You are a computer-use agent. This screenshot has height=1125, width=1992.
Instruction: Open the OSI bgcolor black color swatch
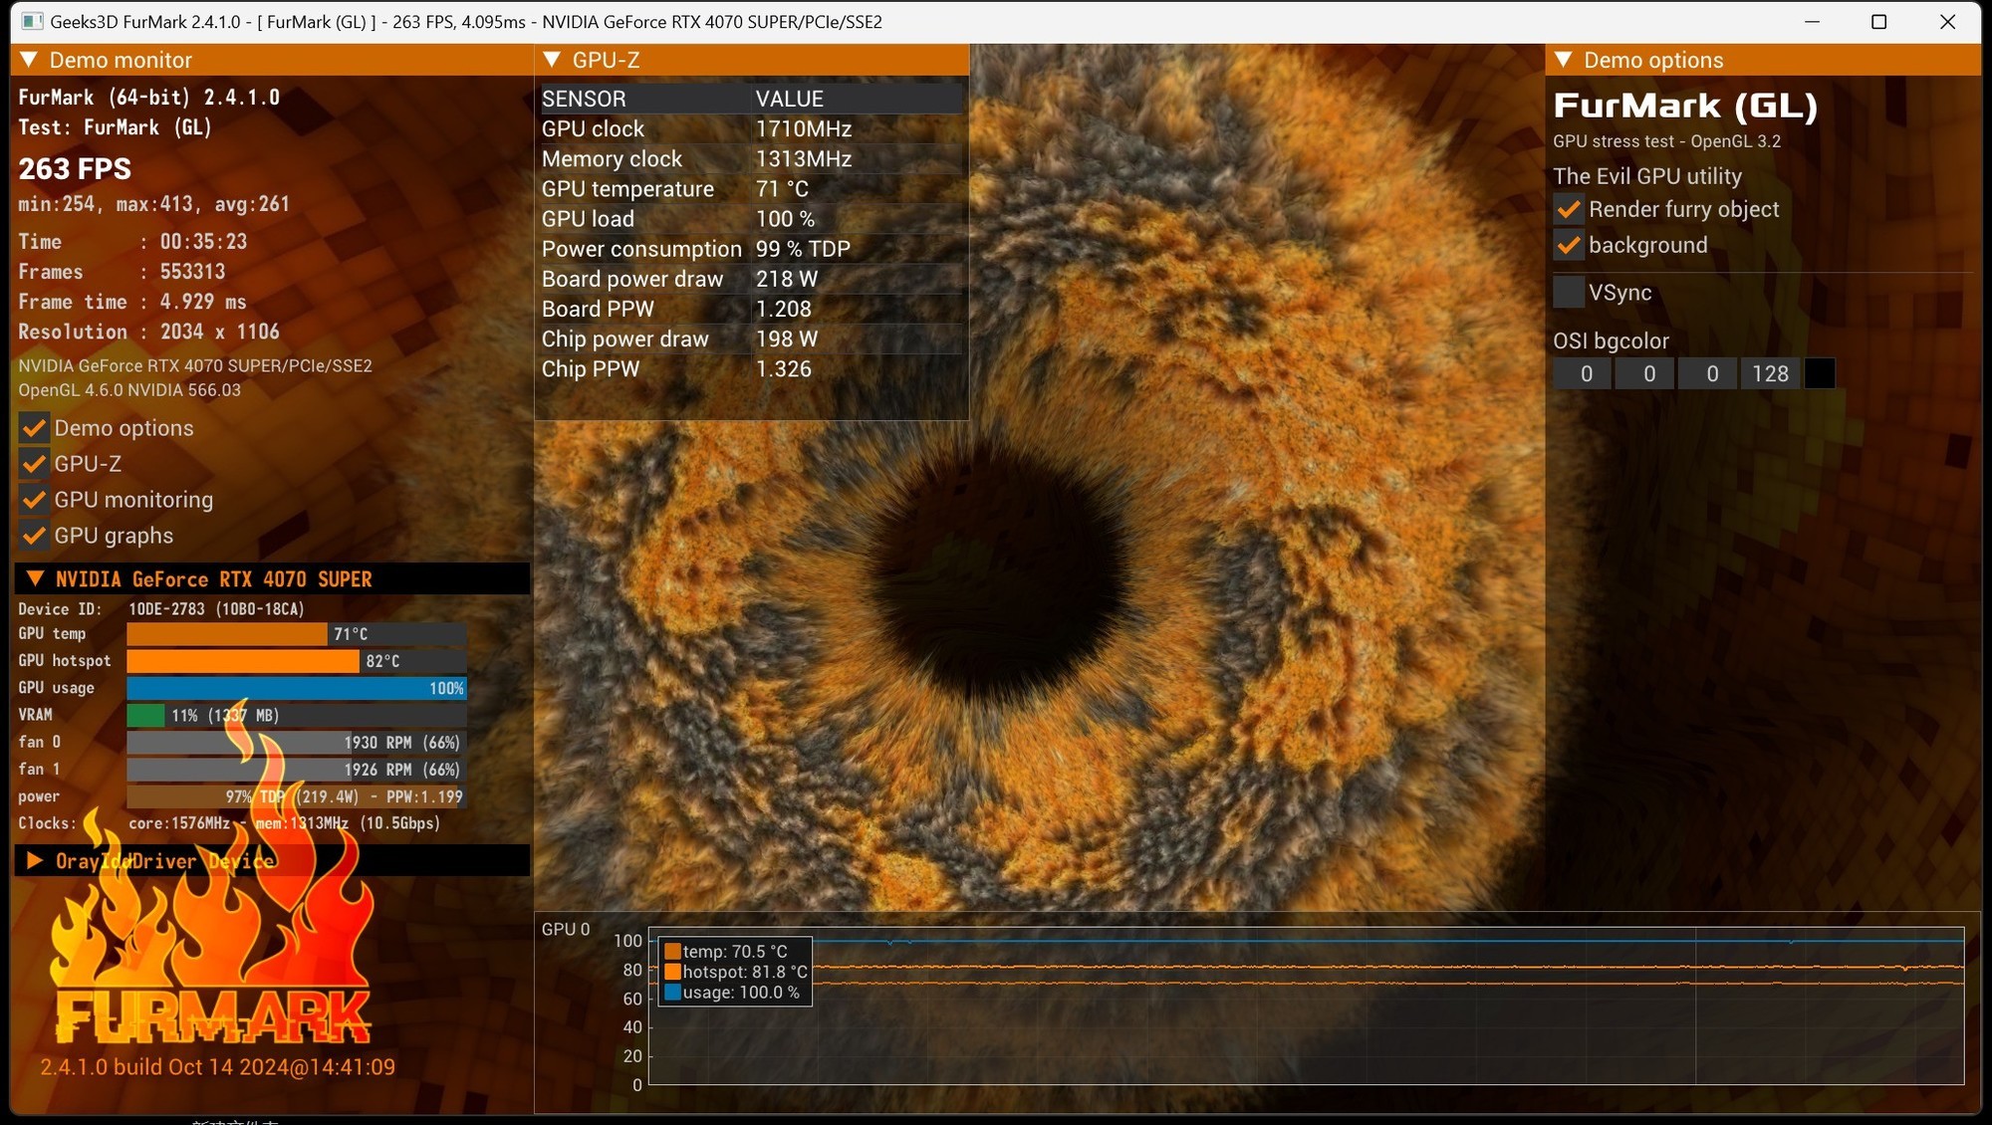pyautogui.click(x=1820, y=373)
